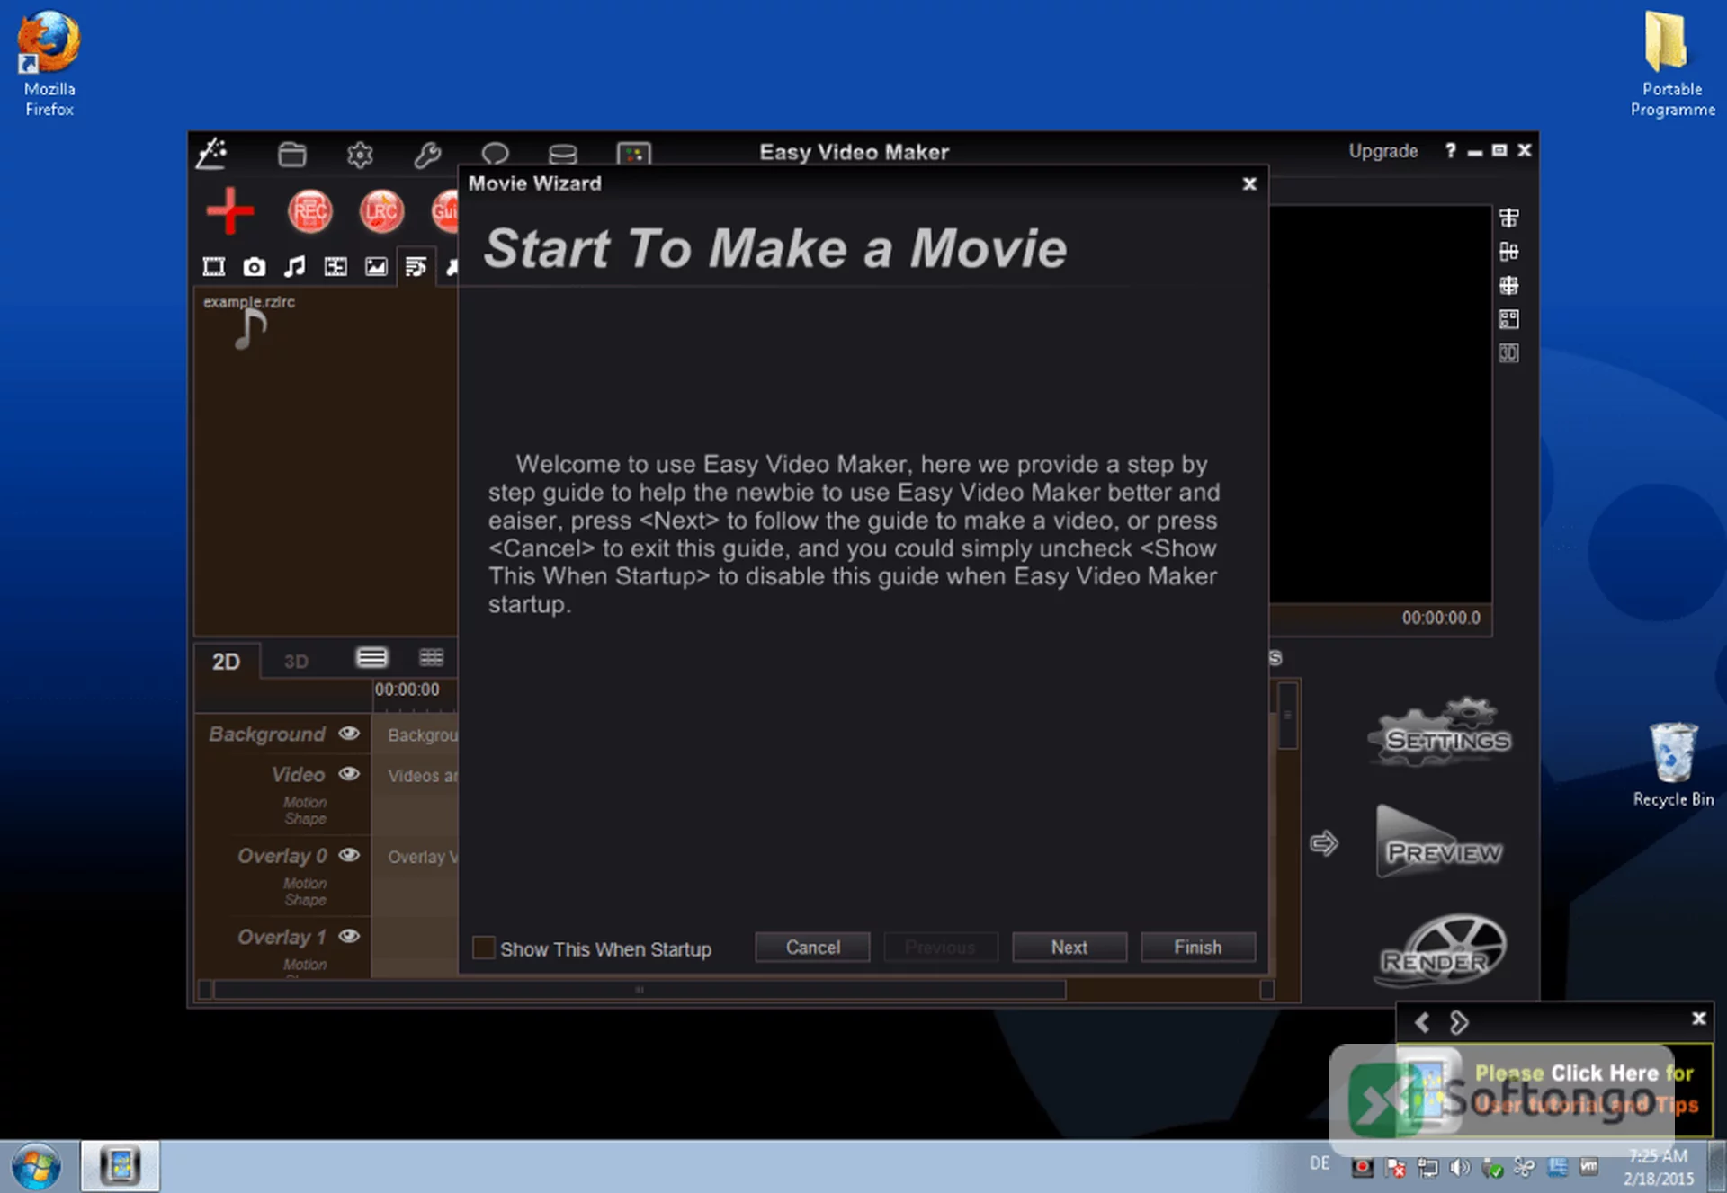Click the timeline horizontal scrollbar
1727x1193 pixels.
640,990
